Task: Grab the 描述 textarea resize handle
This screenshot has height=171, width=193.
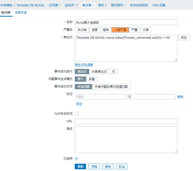Action: pos(176,152)
